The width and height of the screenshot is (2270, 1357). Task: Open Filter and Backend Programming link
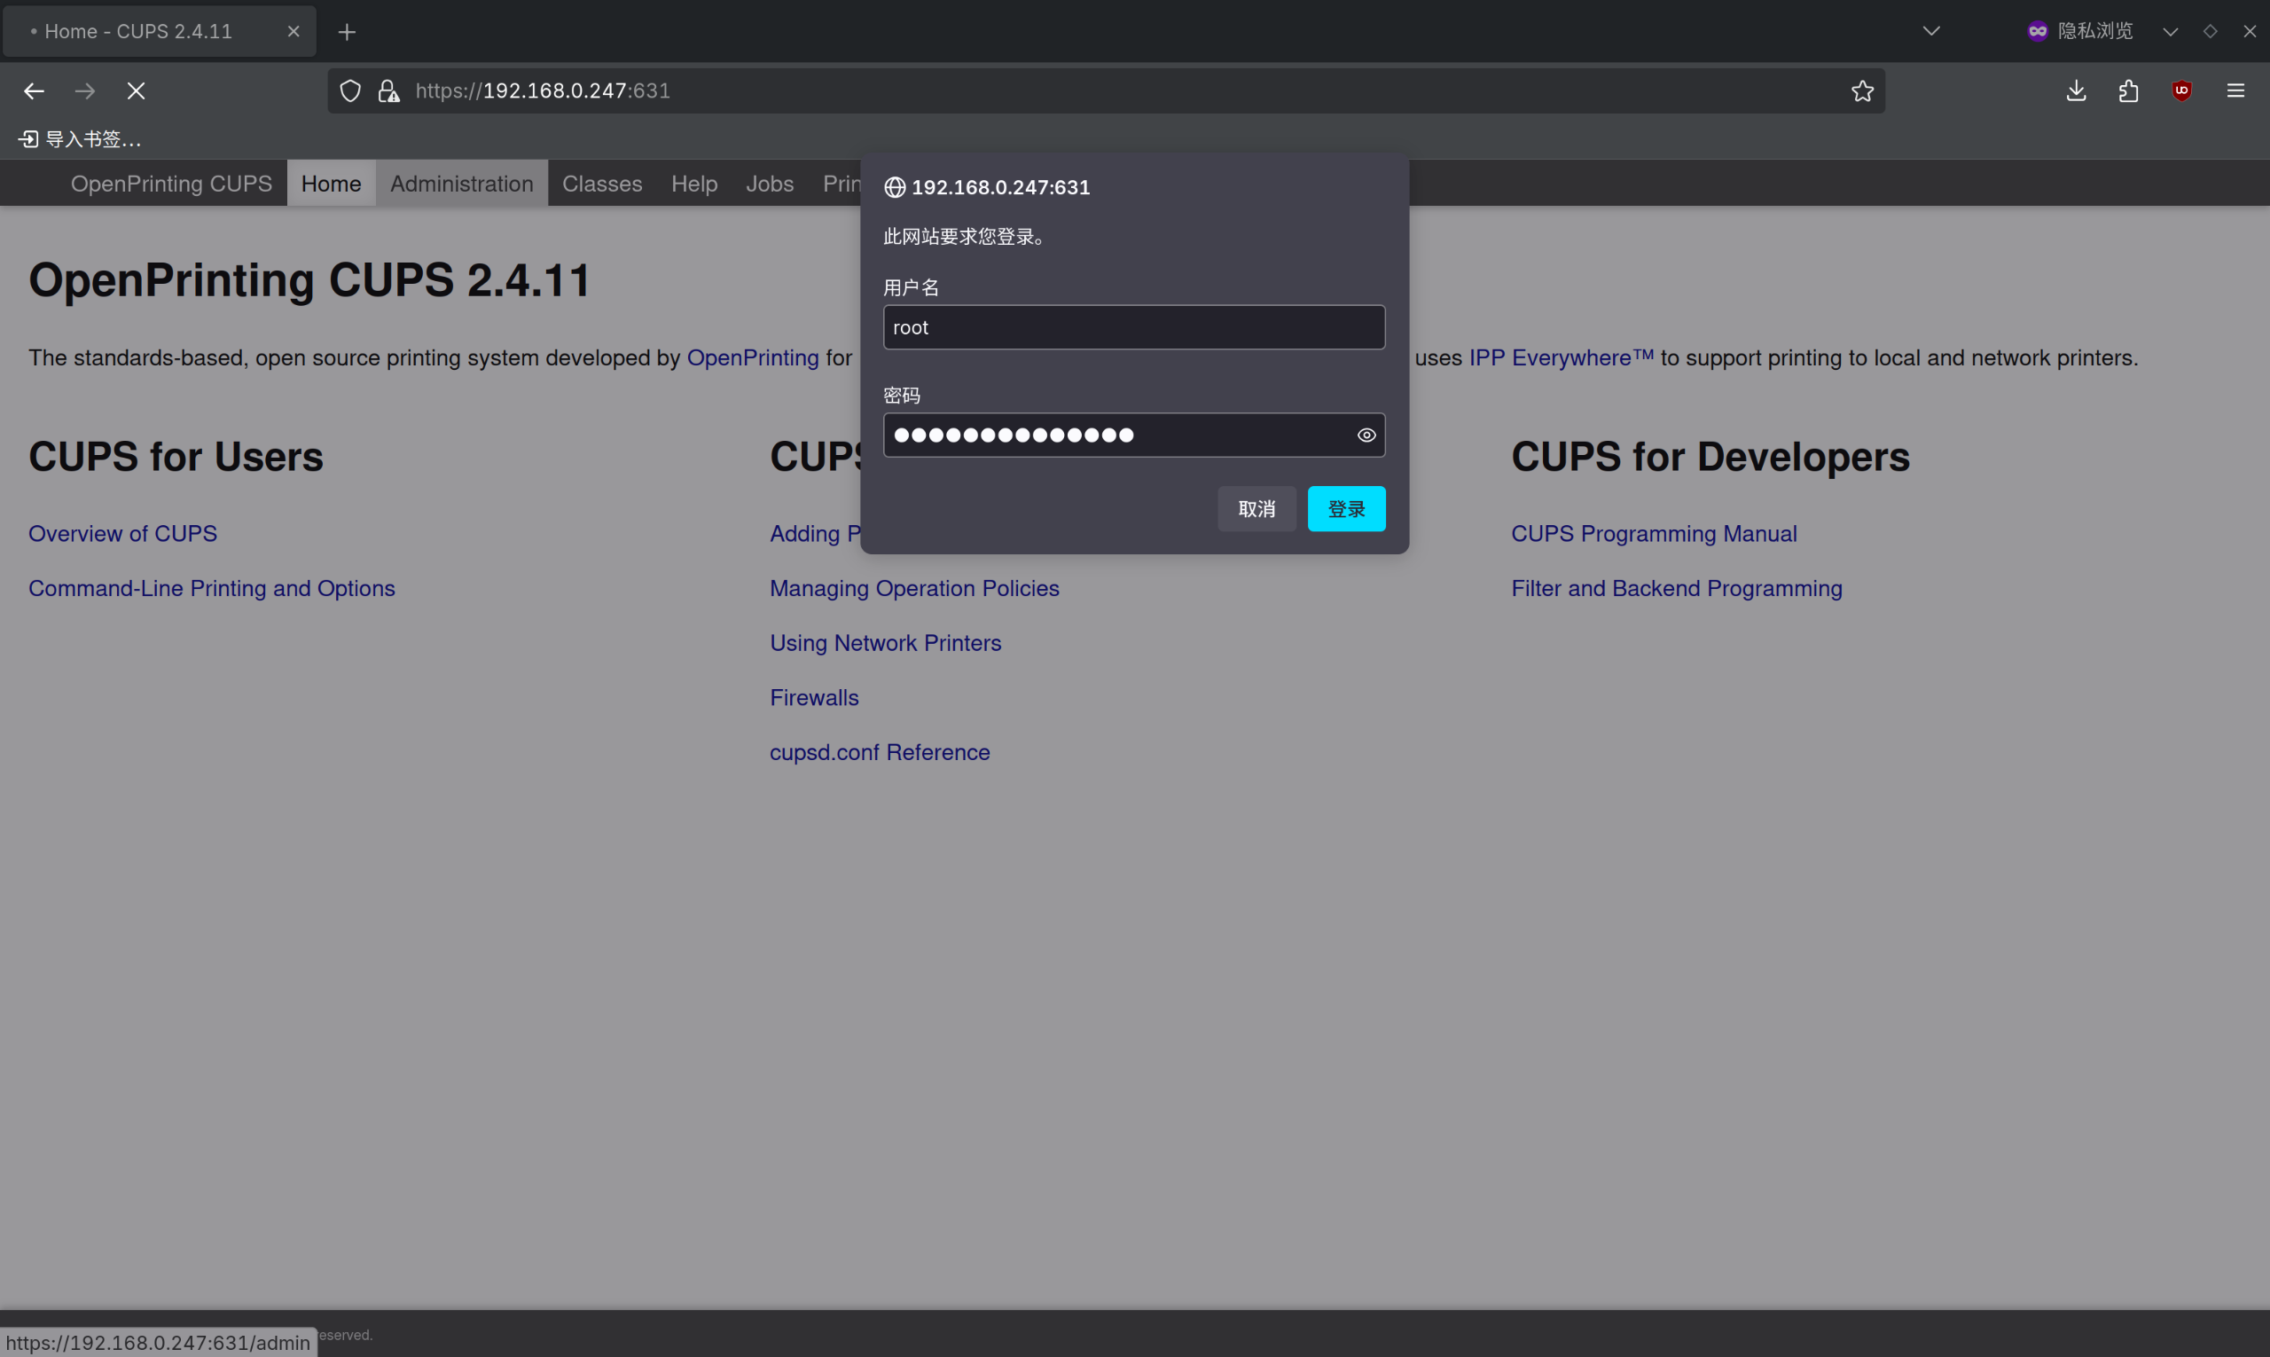[x=1676, y=589]
